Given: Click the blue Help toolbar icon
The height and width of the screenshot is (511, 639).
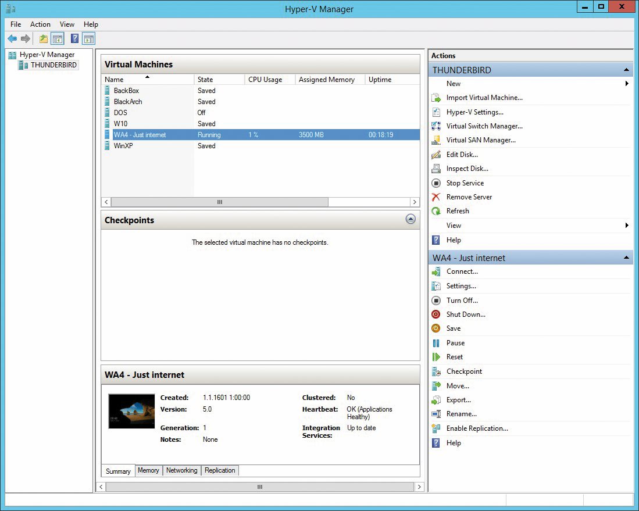Looking at the screenshot, I should point(74,39).
